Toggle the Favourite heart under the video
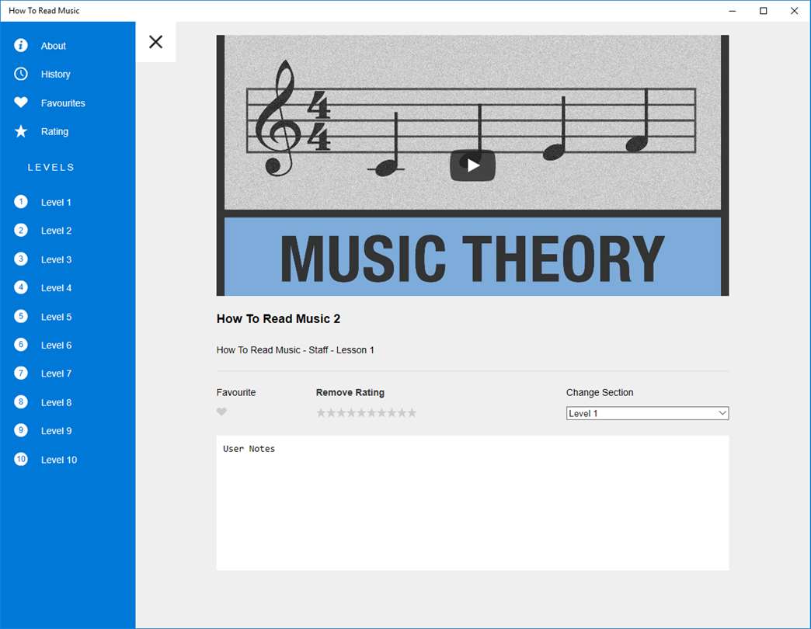 (x=221, y=412)
